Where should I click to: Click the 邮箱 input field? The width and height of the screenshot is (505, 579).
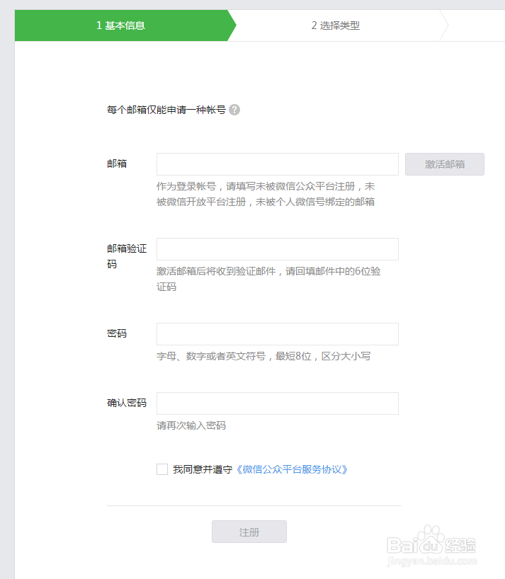(x=278, y=164)
